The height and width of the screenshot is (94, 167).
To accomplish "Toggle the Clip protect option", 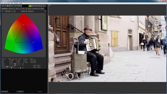I will [31, 11].
